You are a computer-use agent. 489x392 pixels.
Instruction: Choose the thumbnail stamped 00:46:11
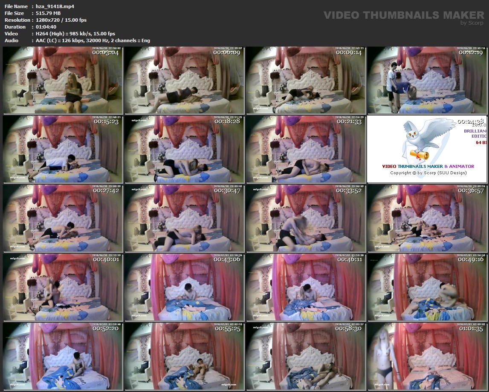tap(306, 287)
